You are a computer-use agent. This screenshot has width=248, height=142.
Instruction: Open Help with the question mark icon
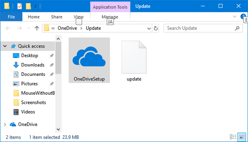tap(243, 16)
